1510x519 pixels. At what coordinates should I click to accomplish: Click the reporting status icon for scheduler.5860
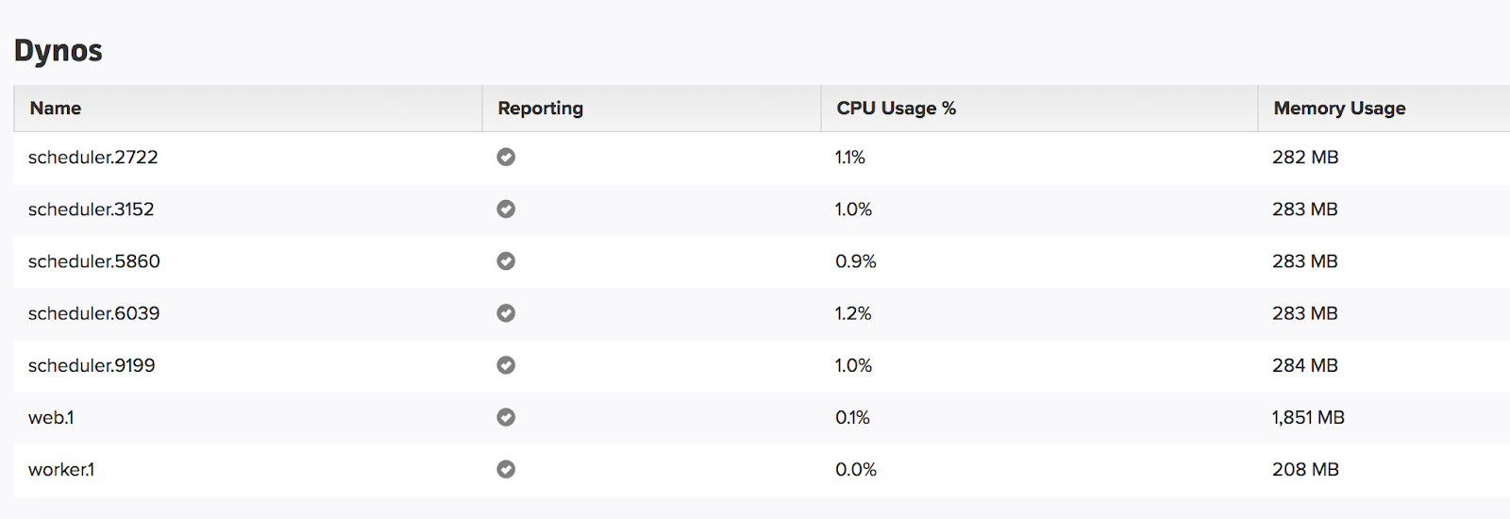click(x=506, y=260)
